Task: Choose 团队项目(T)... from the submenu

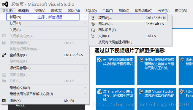Action: click(x=130, y=30)
